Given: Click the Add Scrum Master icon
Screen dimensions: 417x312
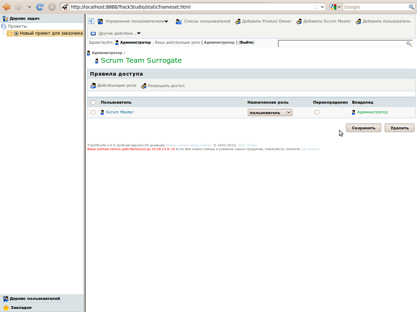Looking at the screenshot, I should pos(299,21).
